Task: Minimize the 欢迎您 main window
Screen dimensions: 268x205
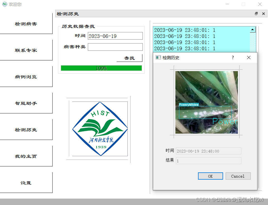Action: coord(227,4)
